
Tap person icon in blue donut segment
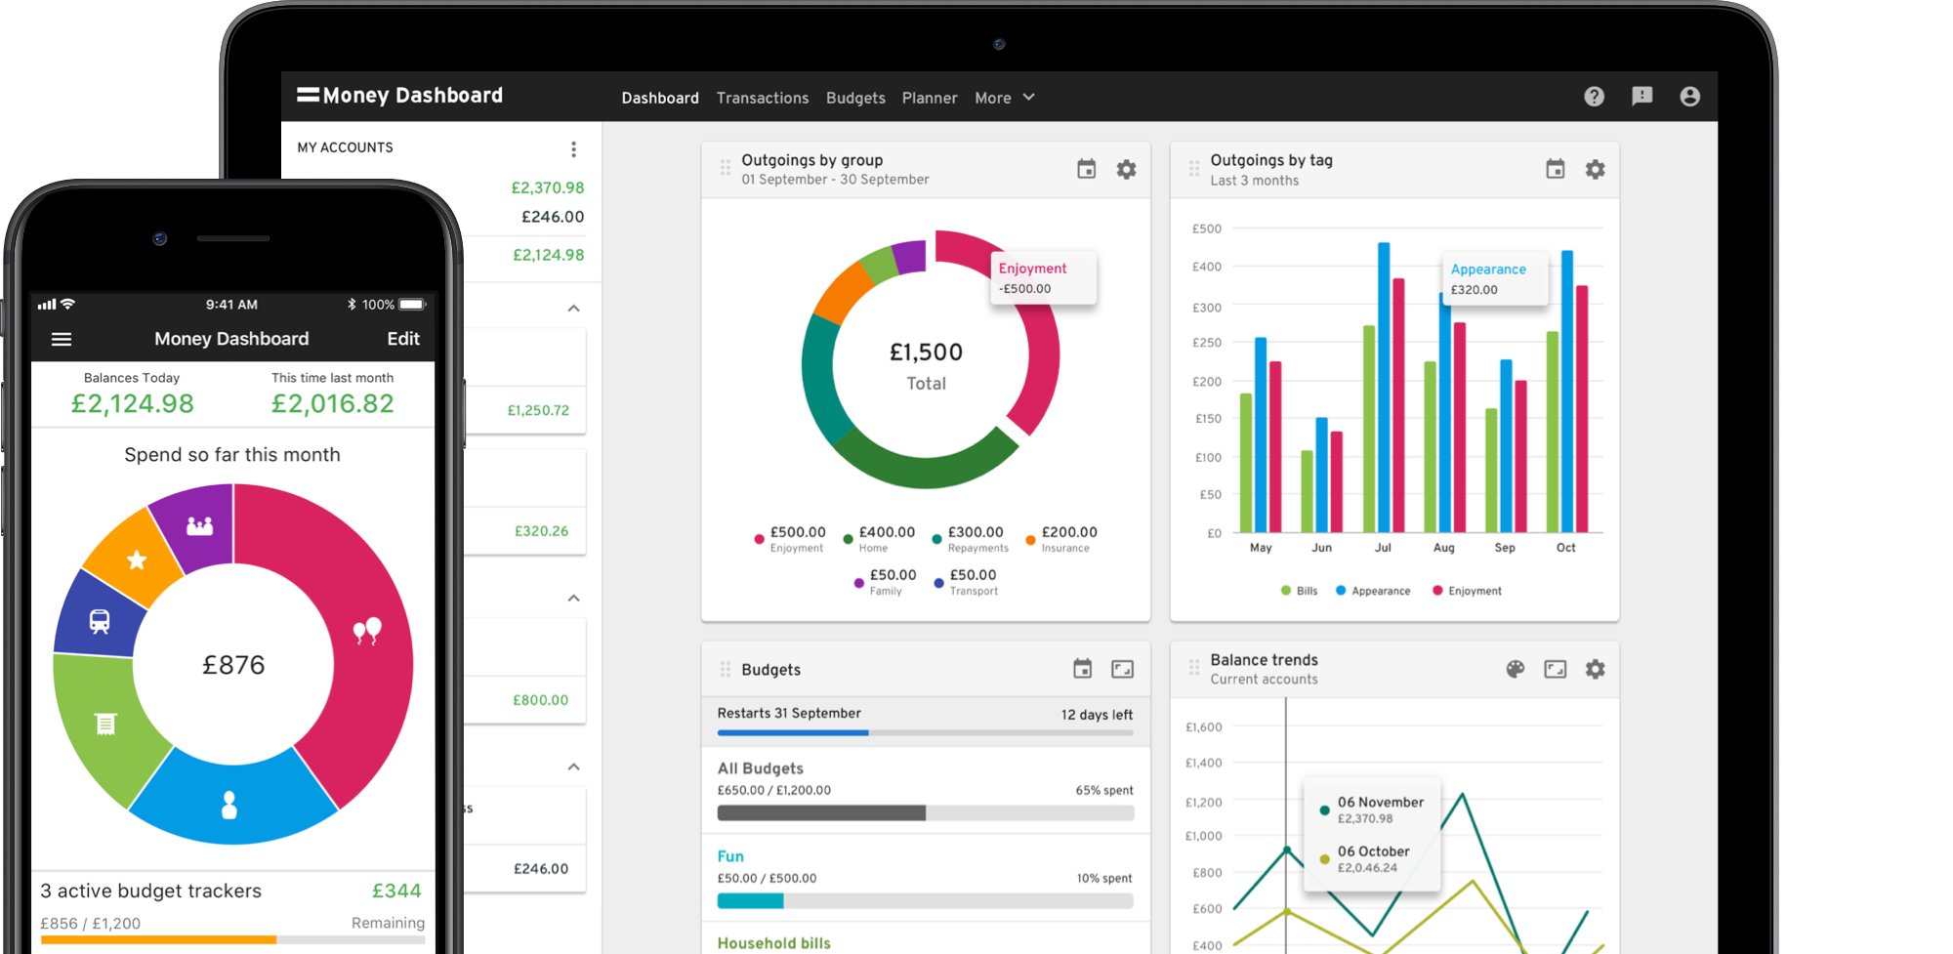(229, 805)
